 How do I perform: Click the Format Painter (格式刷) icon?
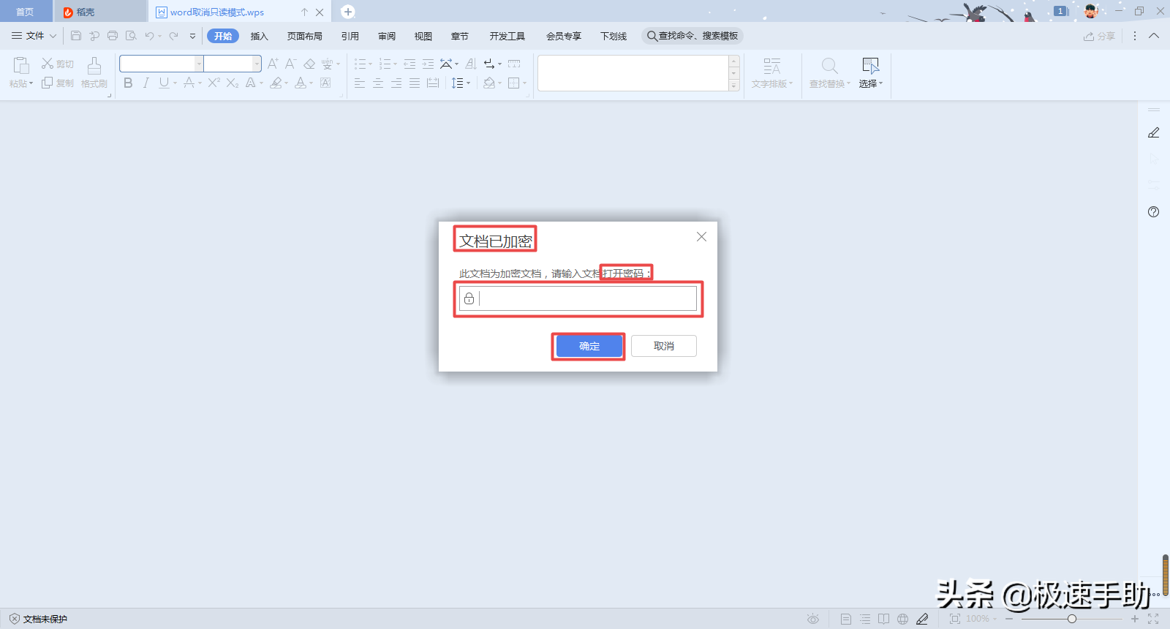pos(94,67)
